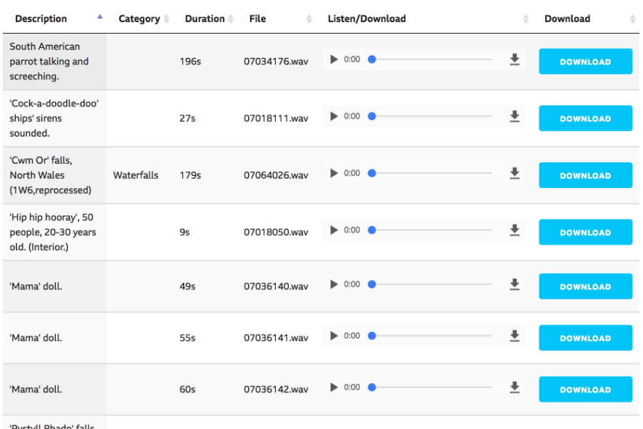
Task: Click the Waterfalls category cell
Action: coord(136,175)
